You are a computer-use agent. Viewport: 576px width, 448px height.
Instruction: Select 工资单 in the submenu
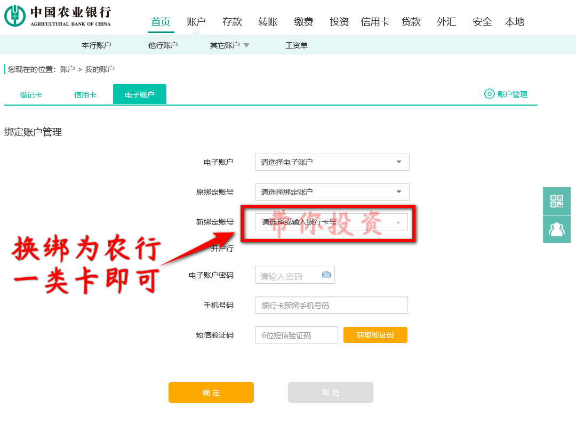click(x=297, y=45)
